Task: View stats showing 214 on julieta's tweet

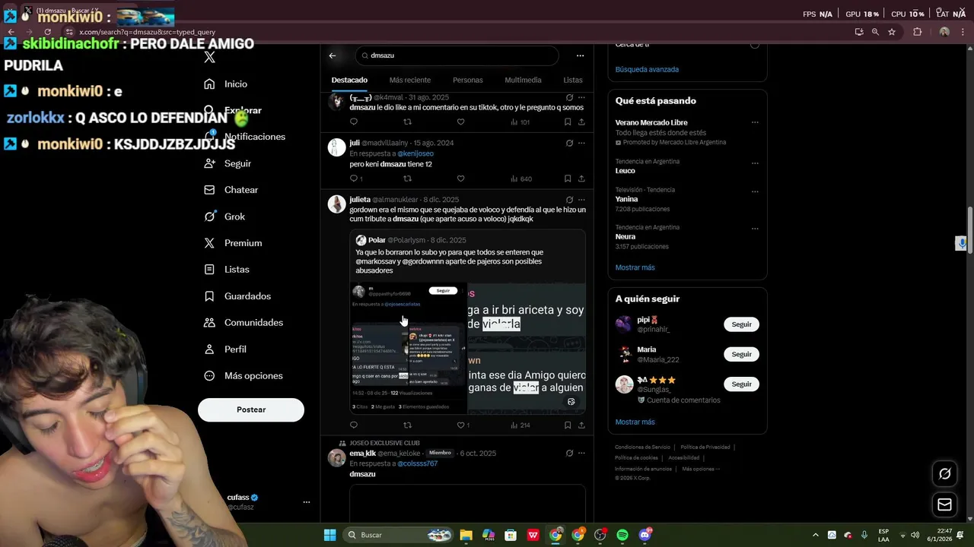Action: pos(520,425)
